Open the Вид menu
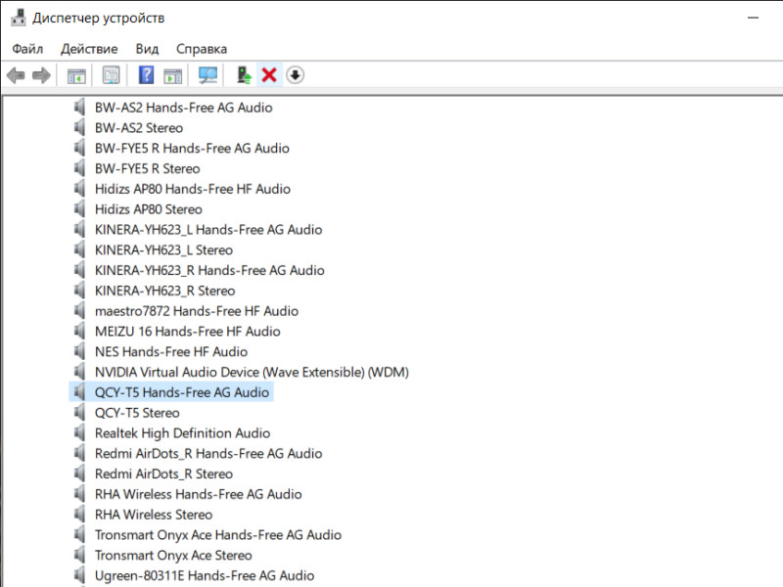 [x=148, y=49]
